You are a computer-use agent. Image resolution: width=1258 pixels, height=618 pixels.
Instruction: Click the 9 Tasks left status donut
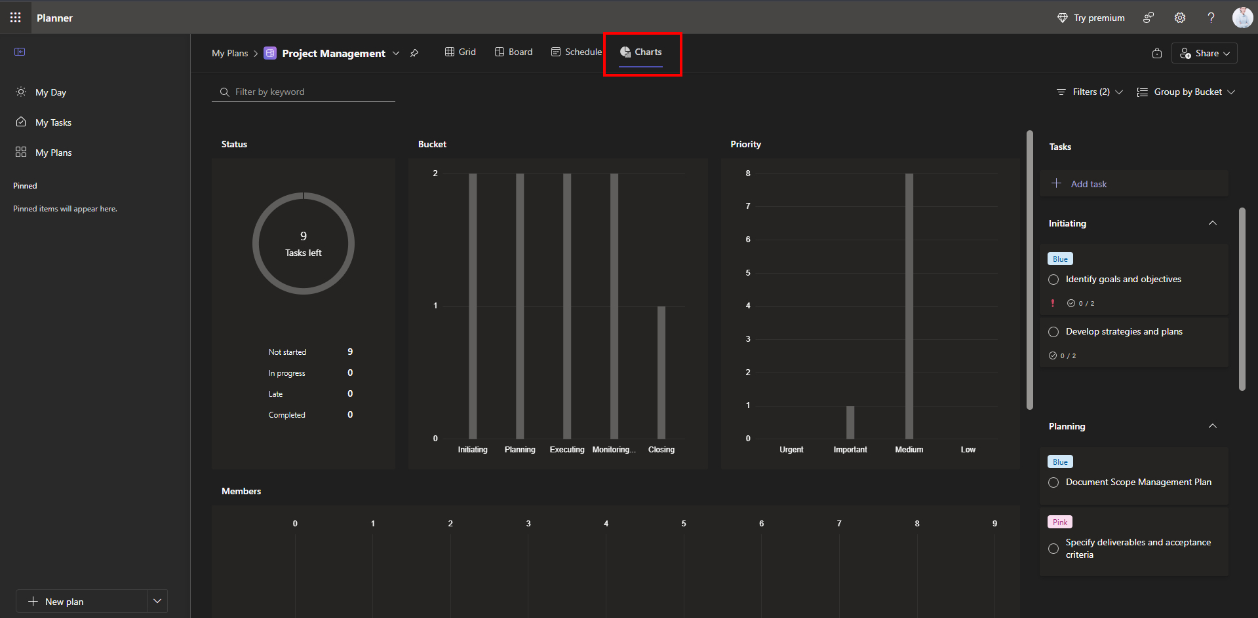tap(304, 244)
